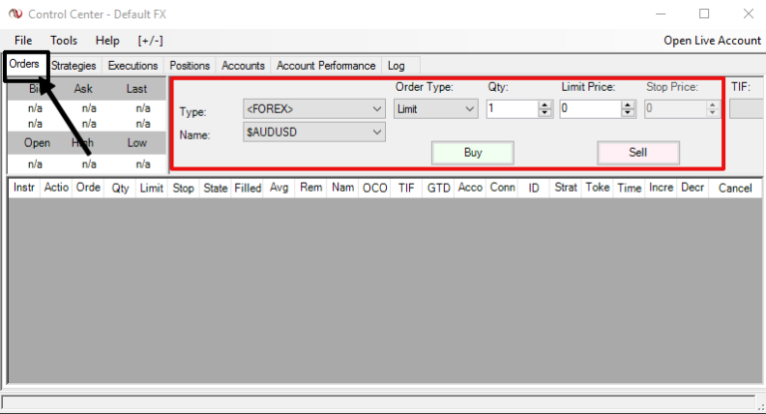
Task: Sort by Conn column header
Action: pyautogui.click(x=503, y=188)
